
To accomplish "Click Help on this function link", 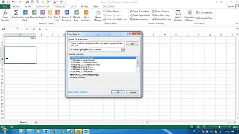I will coord(78,92).
